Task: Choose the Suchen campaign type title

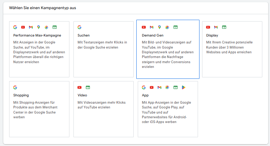Action: pos(84,35)
